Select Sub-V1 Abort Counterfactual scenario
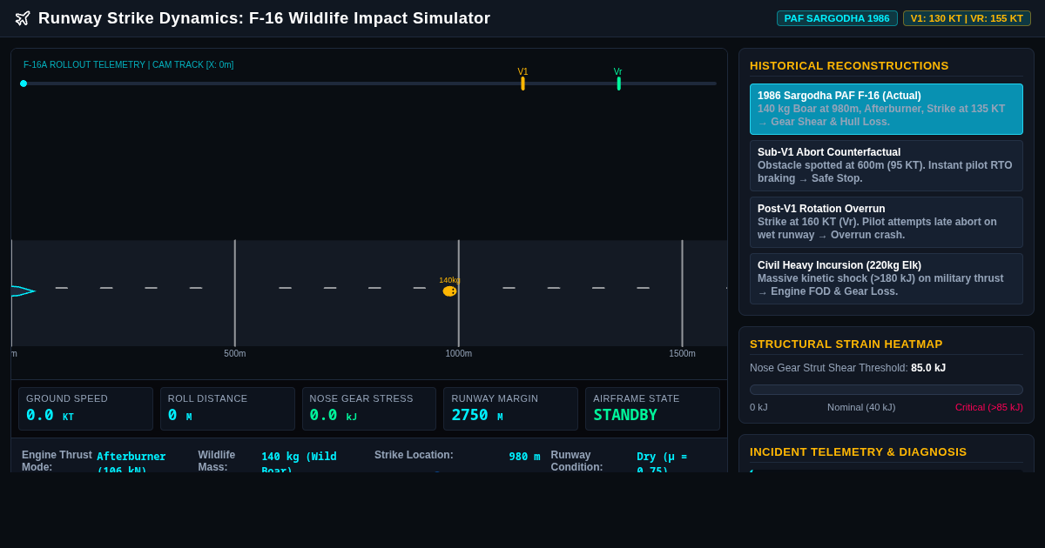Viewport: 1045px width, 548px height. [887, 166]
